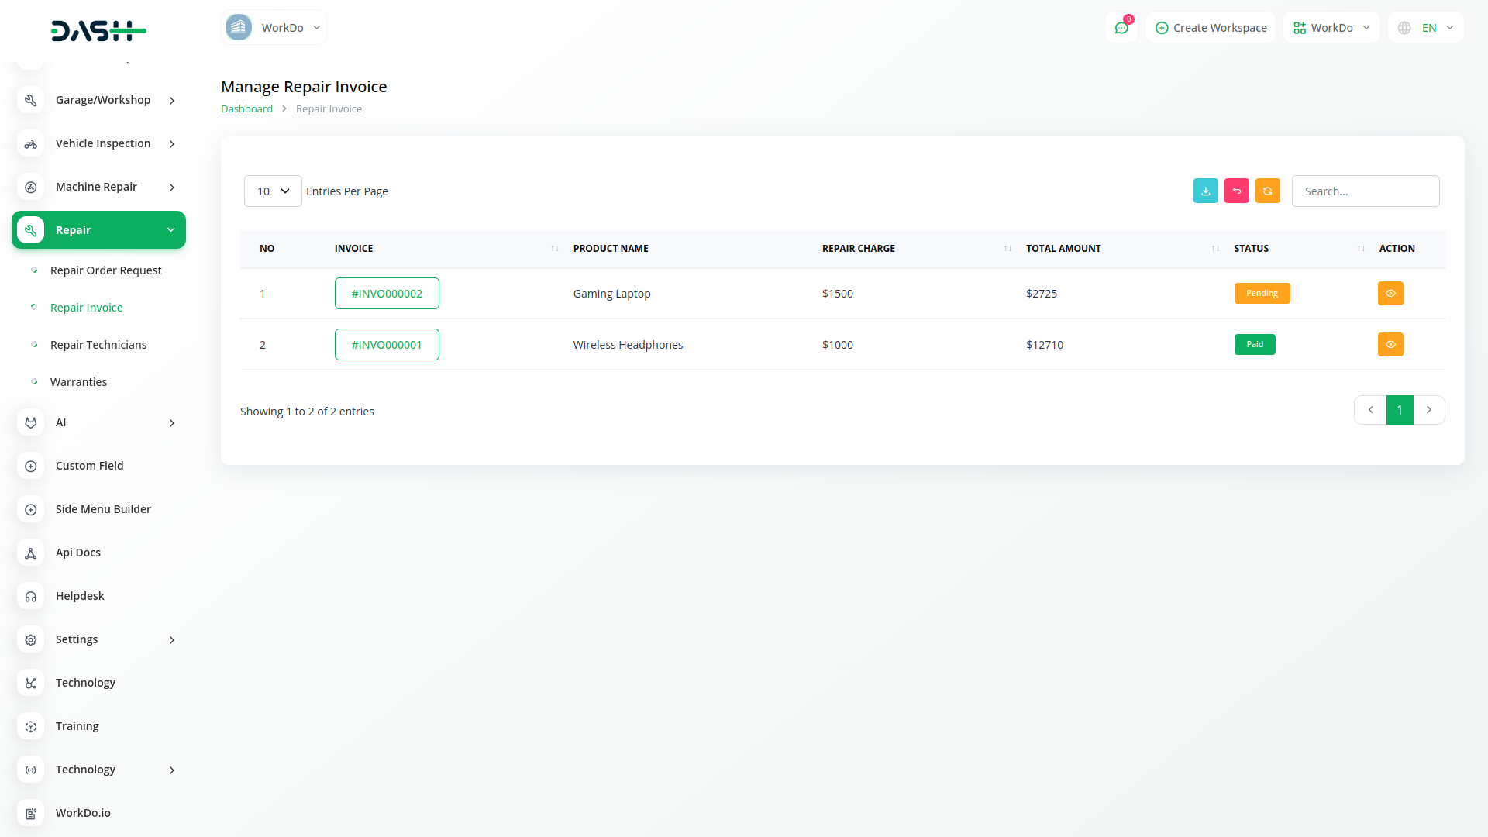This screenshot has width=1488, height=837.
Task: Open the #INVO000001 invoice link
Action: point(387,345)
